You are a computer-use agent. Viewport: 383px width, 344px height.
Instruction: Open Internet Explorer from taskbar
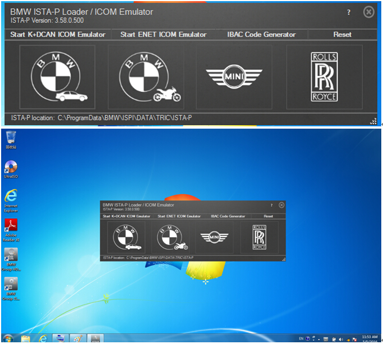pyautogui.click(x=43, y=339)
